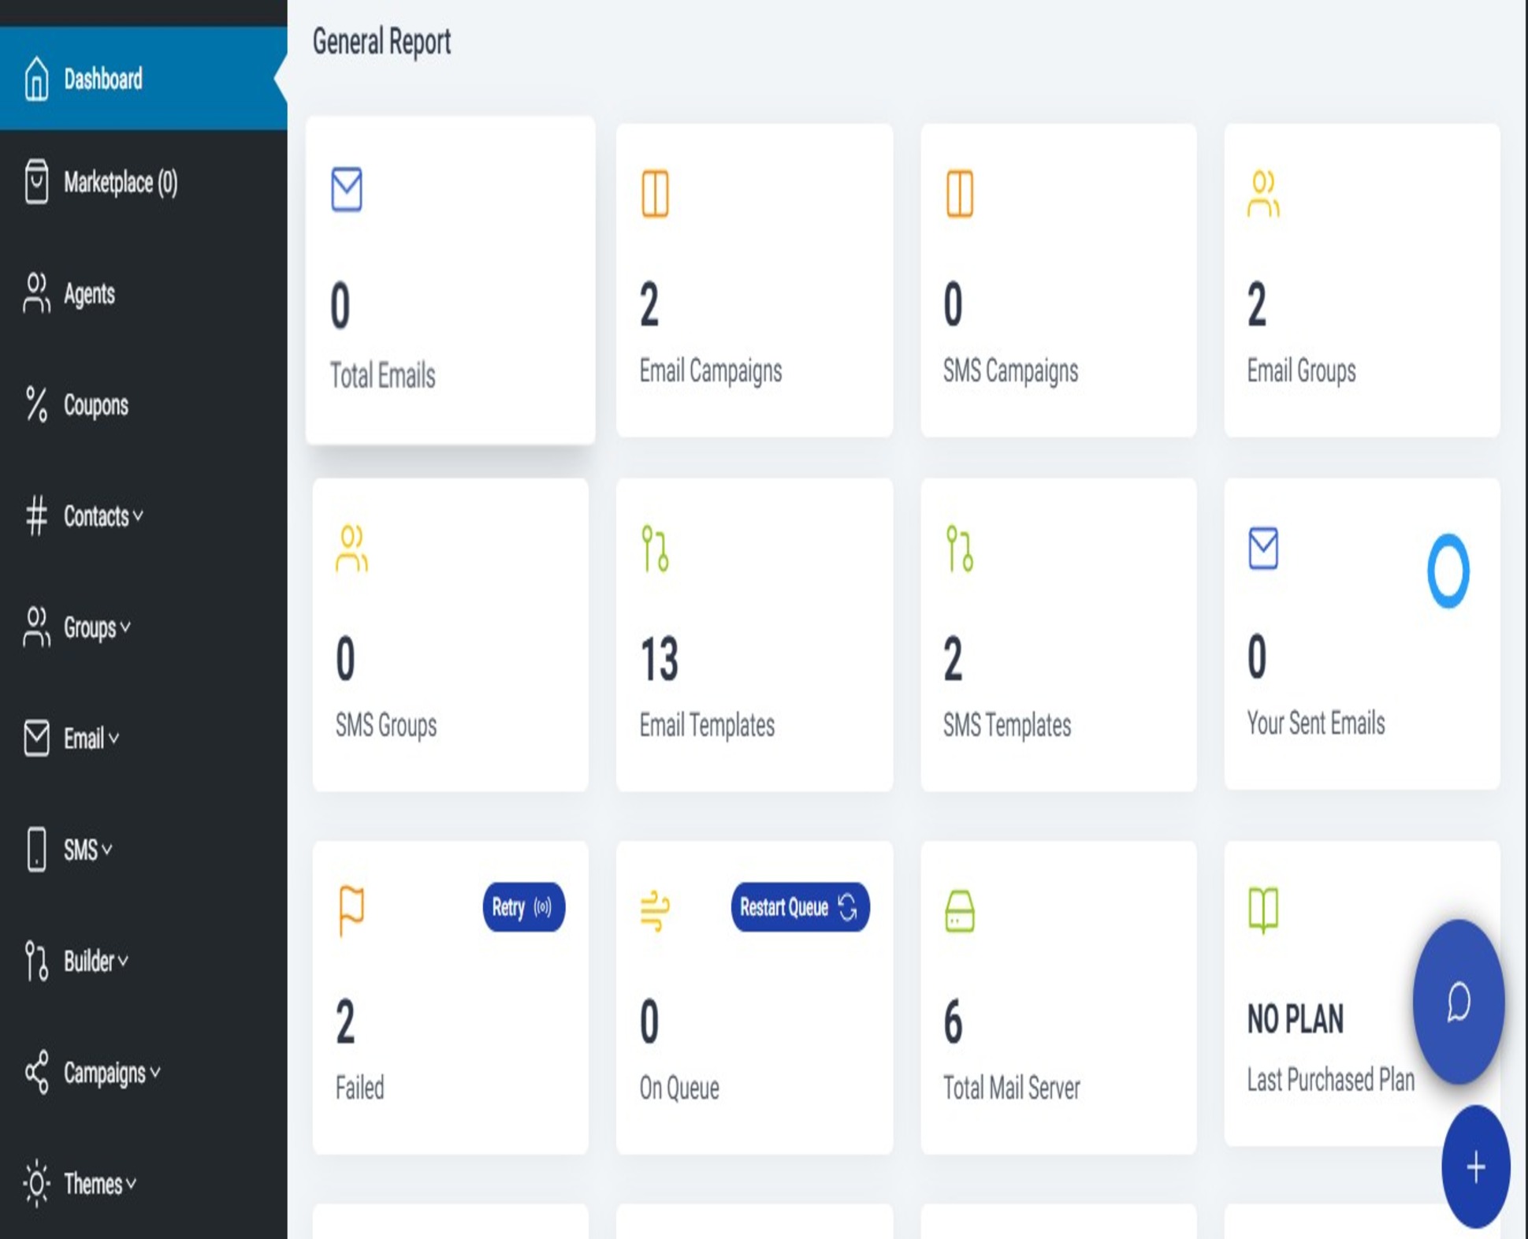Click the Last Purchased Plan book icon
Viewport: 1528px width, 1239px height.
click(x=1263, y=910)
